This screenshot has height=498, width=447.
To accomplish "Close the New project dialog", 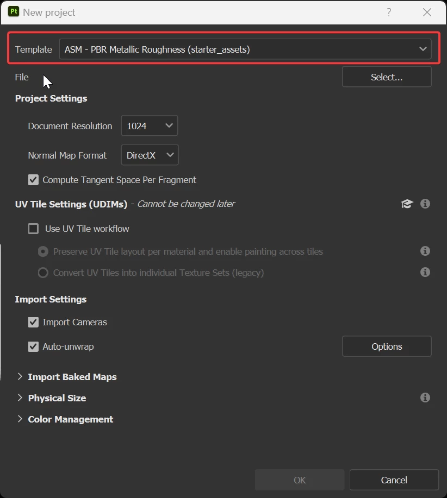I will coord(427,12).
